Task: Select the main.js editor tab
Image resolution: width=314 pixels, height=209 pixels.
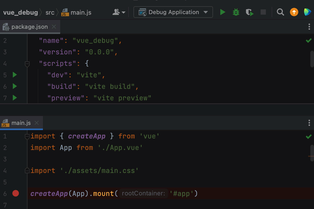Action: 21,123
